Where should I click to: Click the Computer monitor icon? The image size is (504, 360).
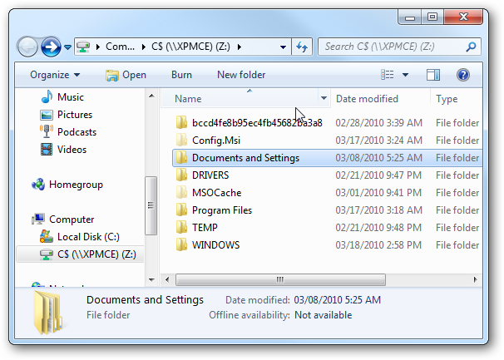click(x=38, y=219)
